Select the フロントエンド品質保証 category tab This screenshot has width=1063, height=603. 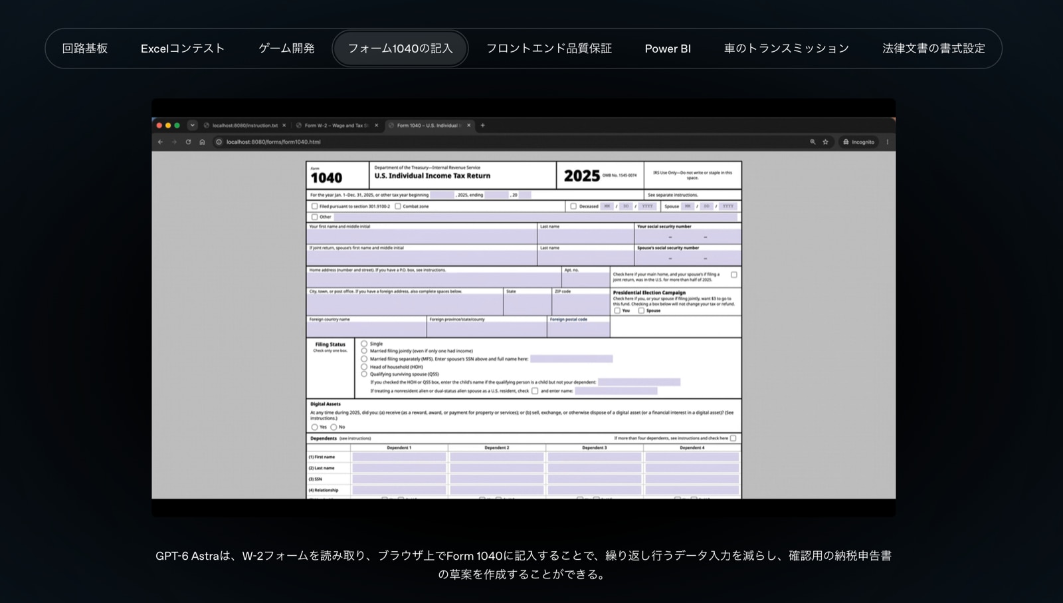tap(549, 49)
